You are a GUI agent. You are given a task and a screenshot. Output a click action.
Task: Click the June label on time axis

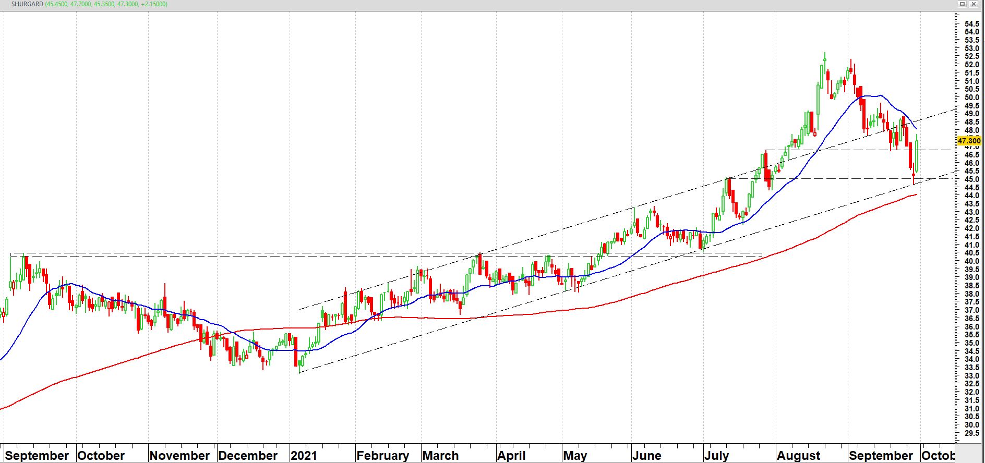click(646, 455)
